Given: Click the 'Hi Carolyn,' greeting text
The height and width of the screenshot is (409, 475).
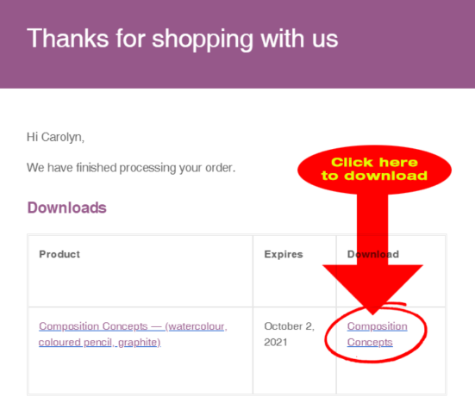Looking at the screenshot, I should coord(55,138).
